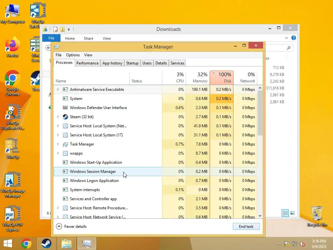The width and height of the screenshot is (333, 250).
Task: Open Google Chrome desktop shortcut
Action: pyautogui.click(x=13, y=83)
